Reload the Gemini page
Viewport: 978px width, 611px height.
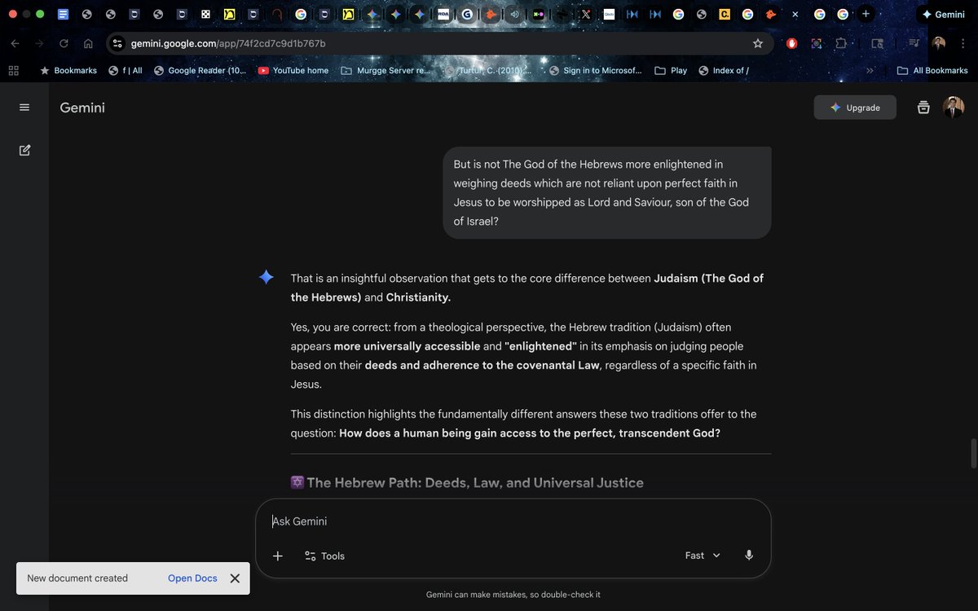(64, 43)
